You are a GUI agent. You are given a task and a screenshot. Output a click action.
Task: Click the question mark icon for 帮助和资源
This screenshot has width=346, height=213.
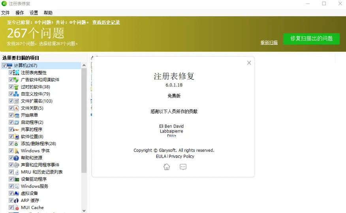(16, 158)
